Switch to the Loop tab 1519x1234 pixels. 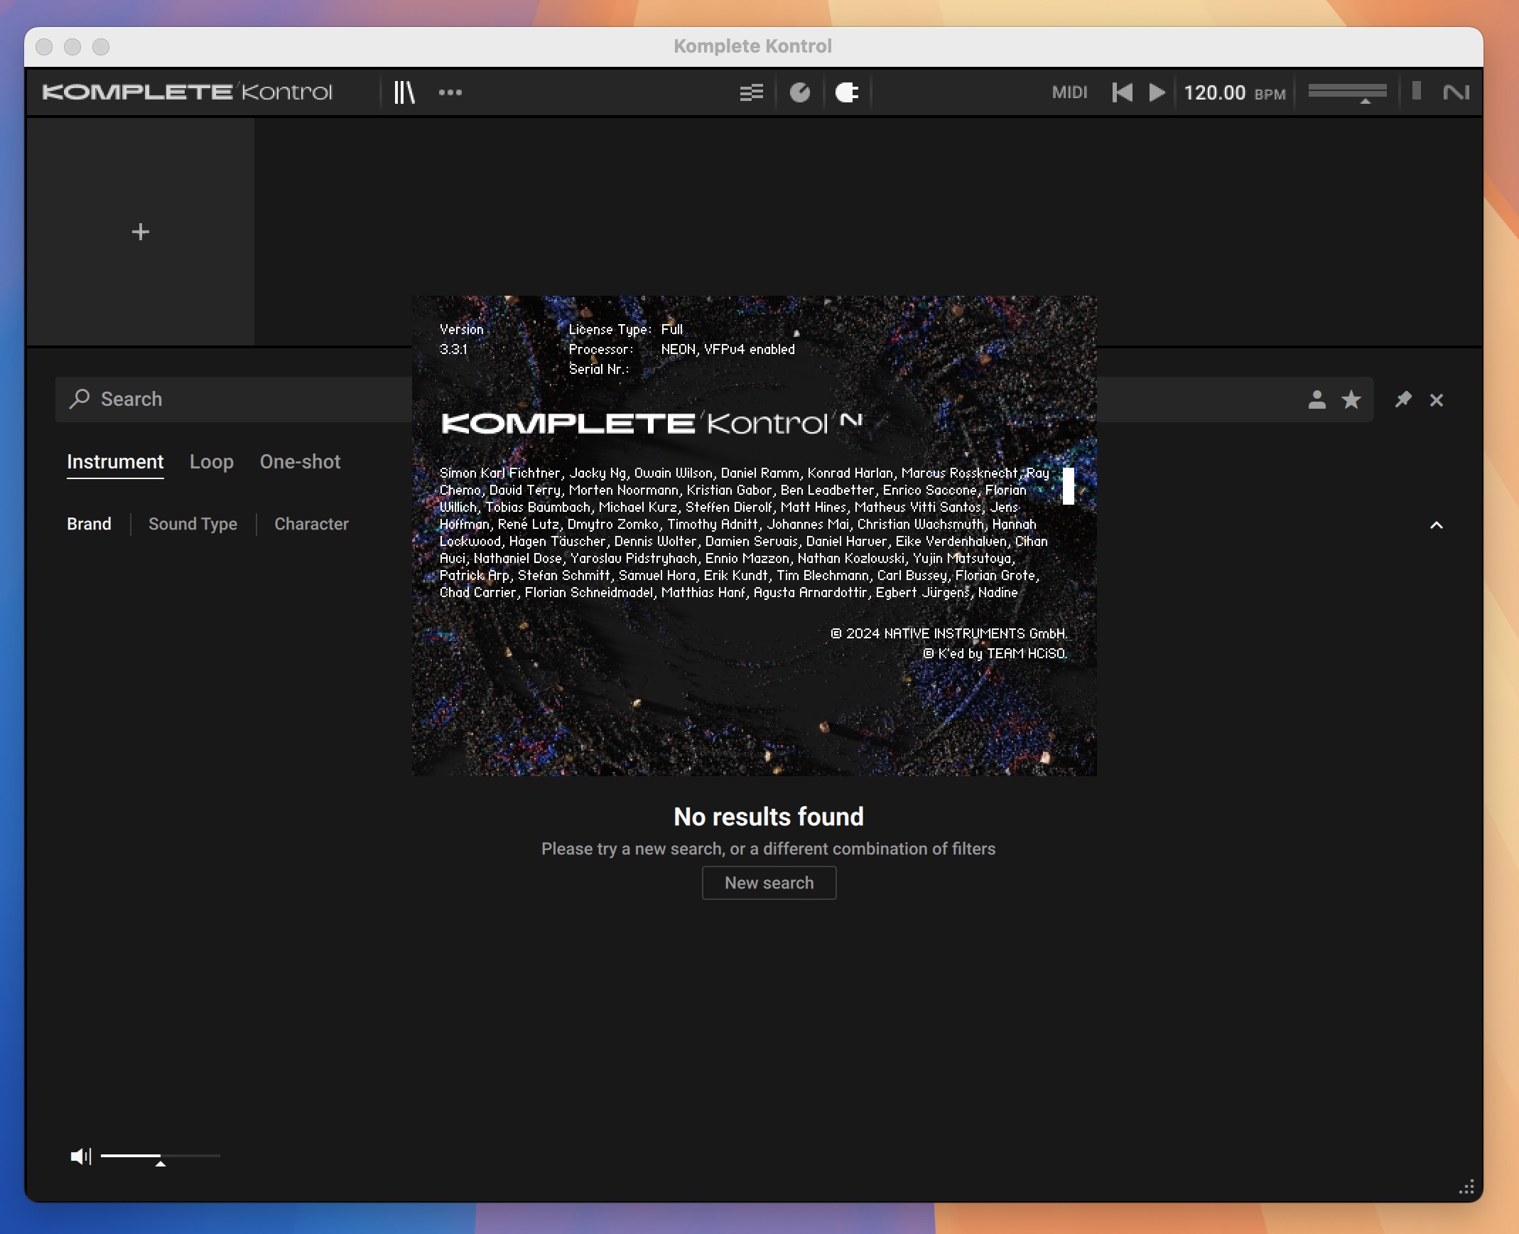coord(212,462)
